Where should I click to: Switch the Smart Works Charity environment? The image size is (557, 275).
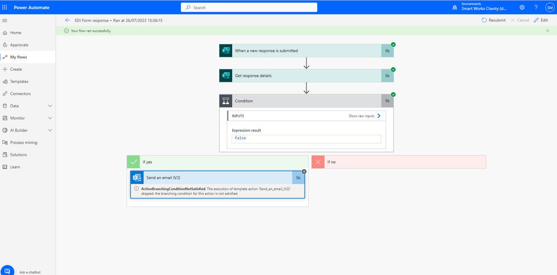click(484, 7)
